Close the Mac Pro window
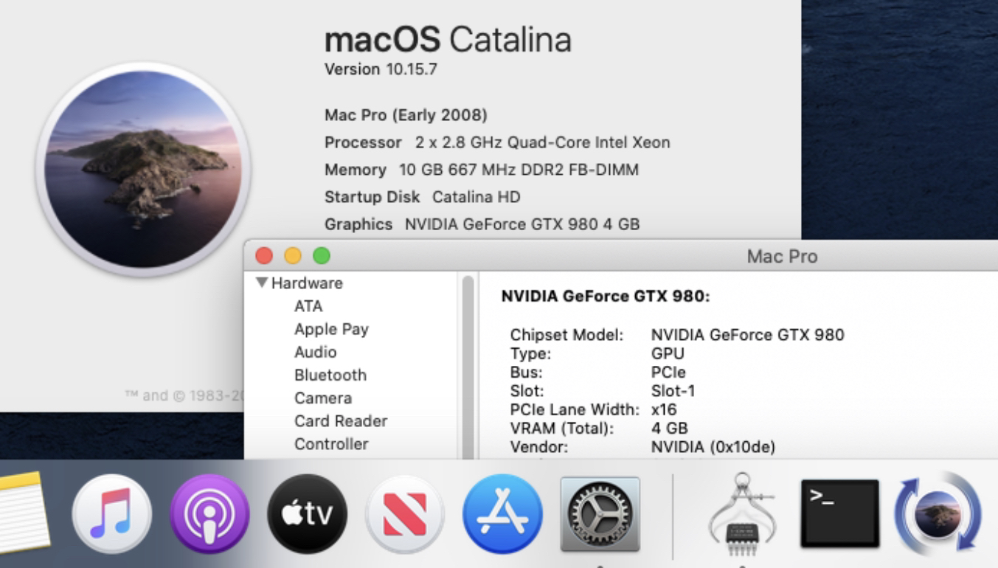The image size is (998, 568). pos(264,256)
